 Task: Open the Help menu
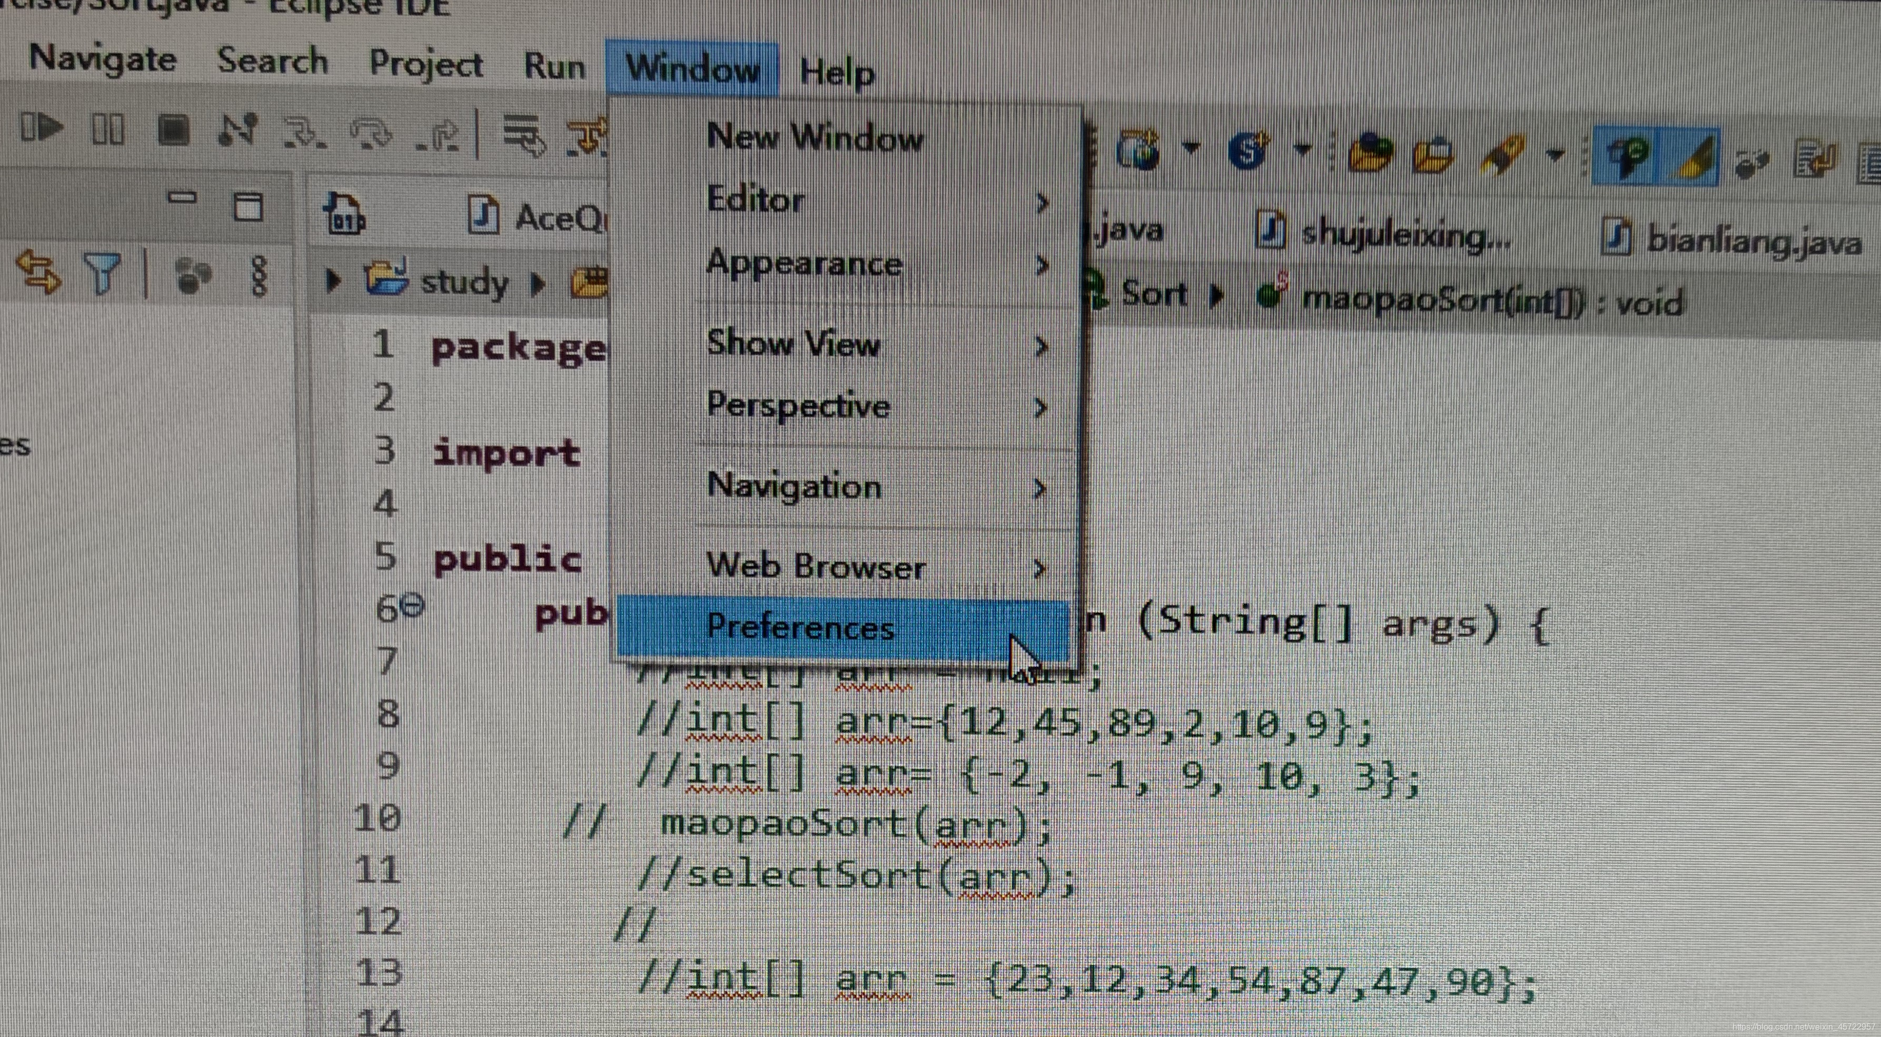tap(837, 72)
